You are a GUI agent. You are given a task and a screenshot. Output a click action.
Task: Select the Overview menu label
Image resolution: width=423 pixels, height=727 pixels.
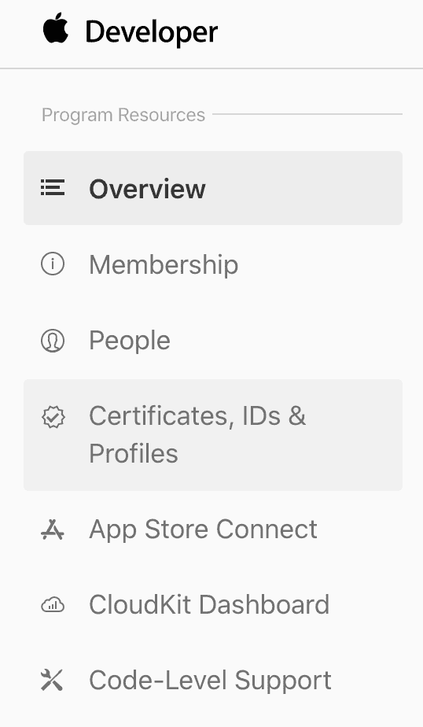(147, 189)
